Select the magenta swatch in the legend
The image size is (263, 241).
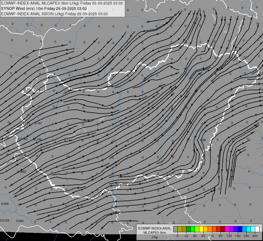point(227,229)
